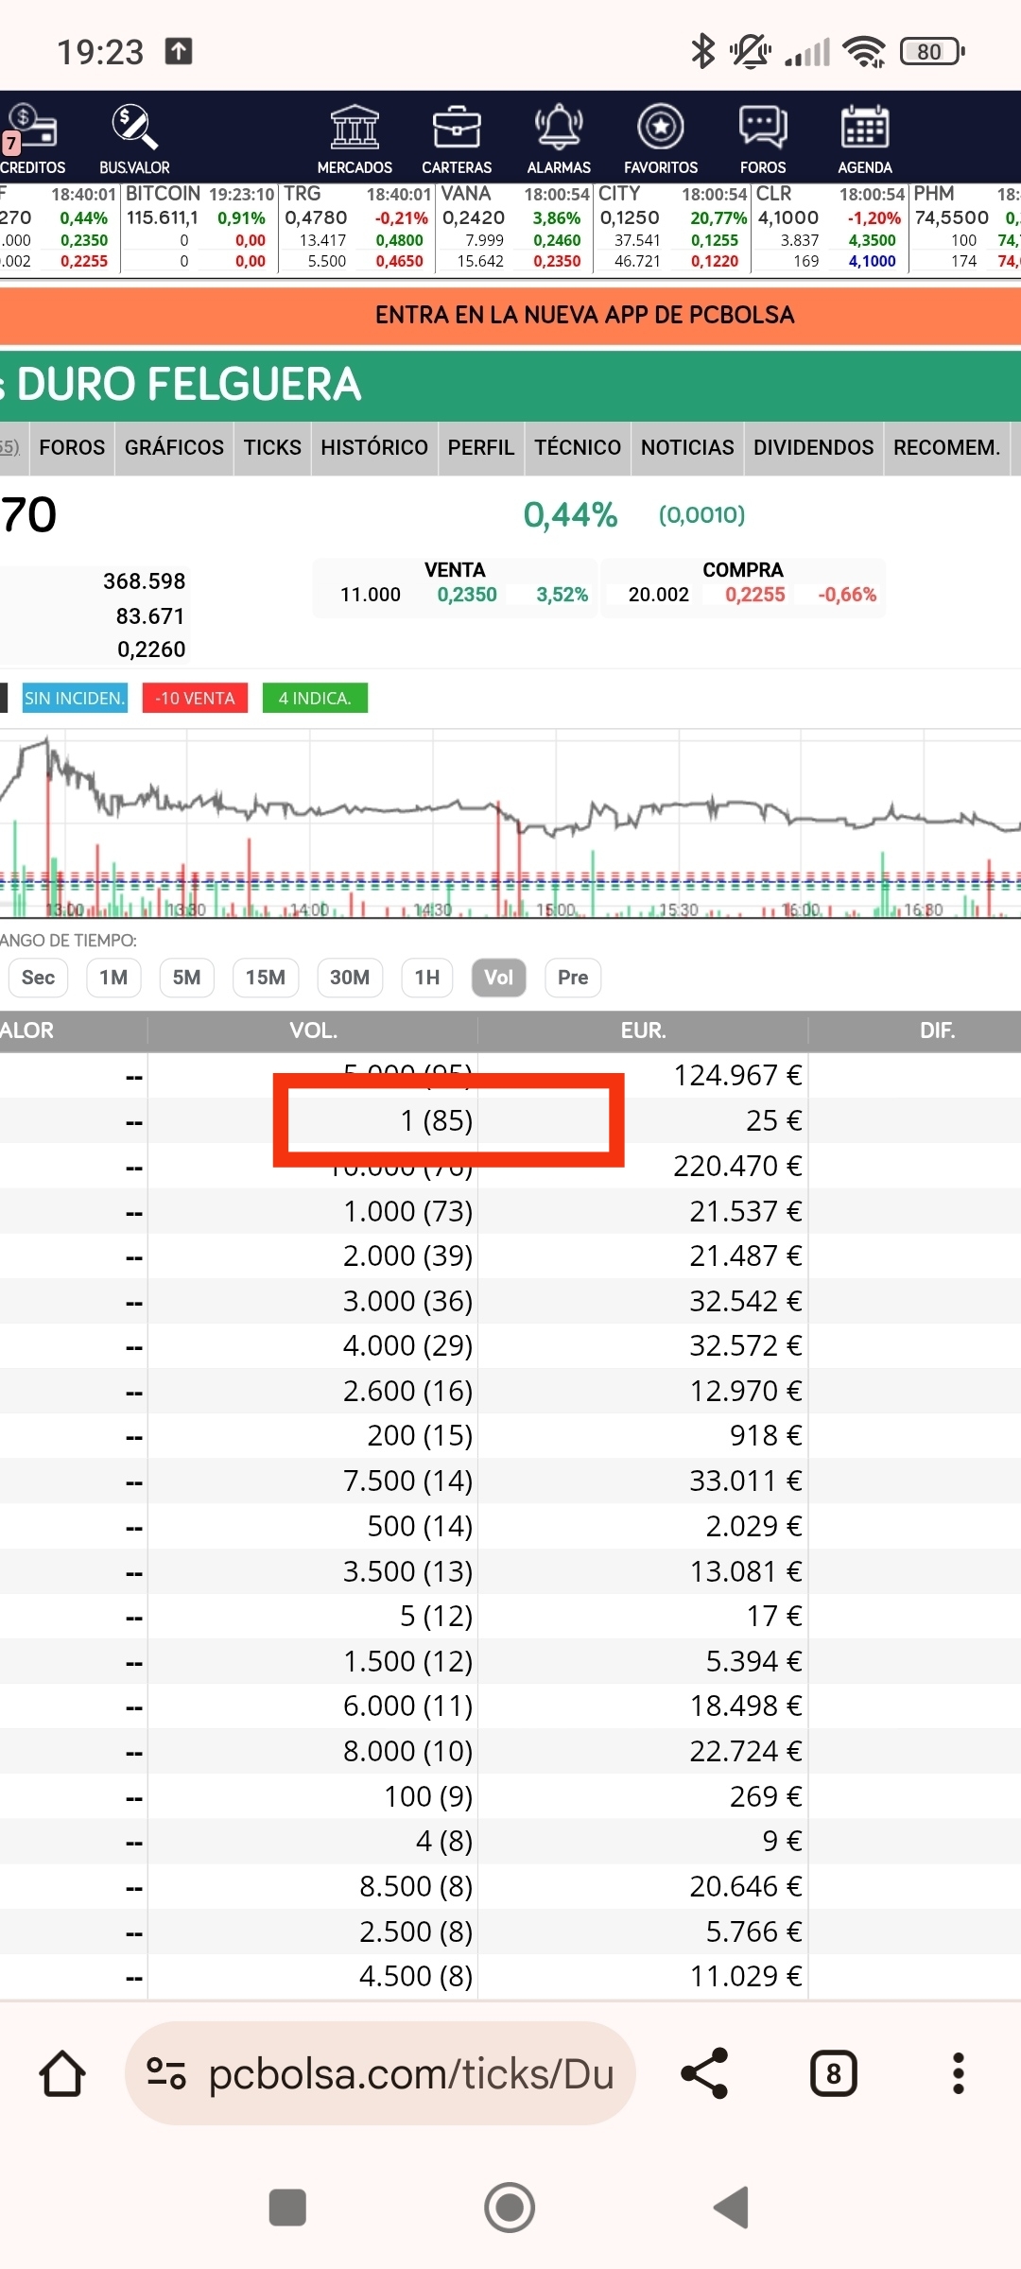Tap the Android home circle button
The width and height of the screenshot is (1021, 2269).
[510, 2208]
